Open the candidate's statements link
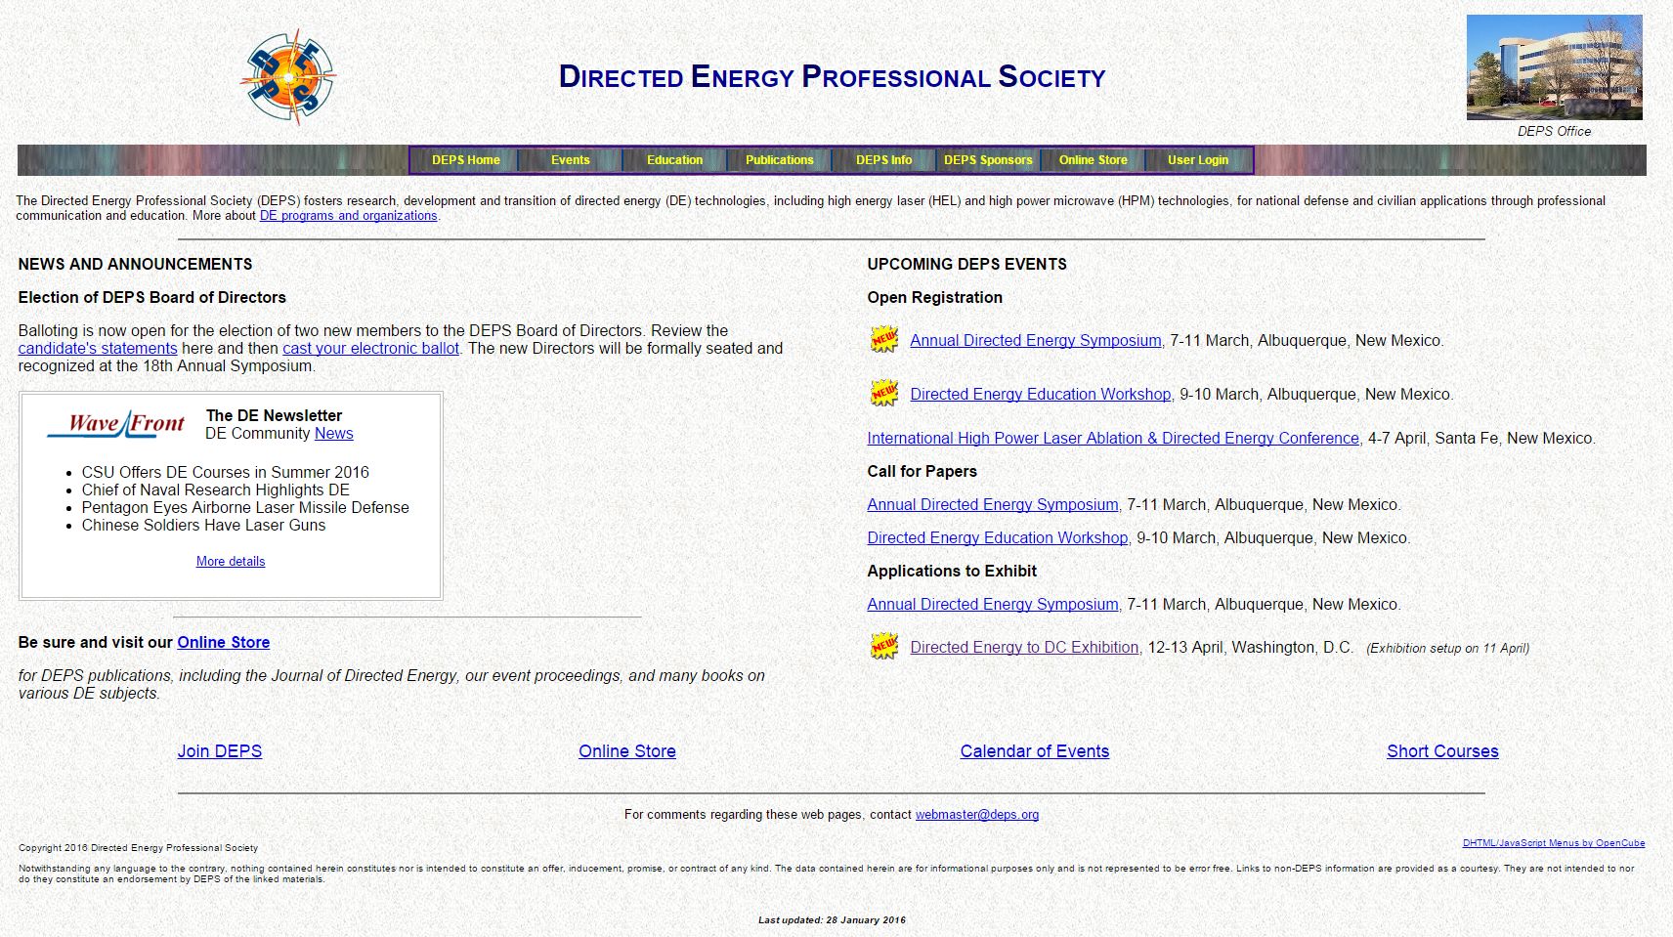This screenshot has width=1673, height=937. (x=98, y=349)
